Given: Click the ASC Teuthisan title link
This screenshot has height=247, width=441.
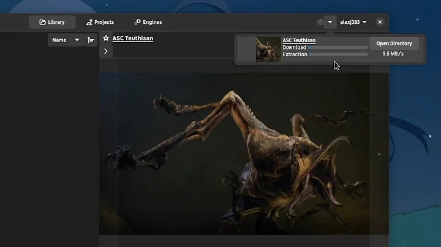Looking at the screenshot, I should [x=133, y=38].
